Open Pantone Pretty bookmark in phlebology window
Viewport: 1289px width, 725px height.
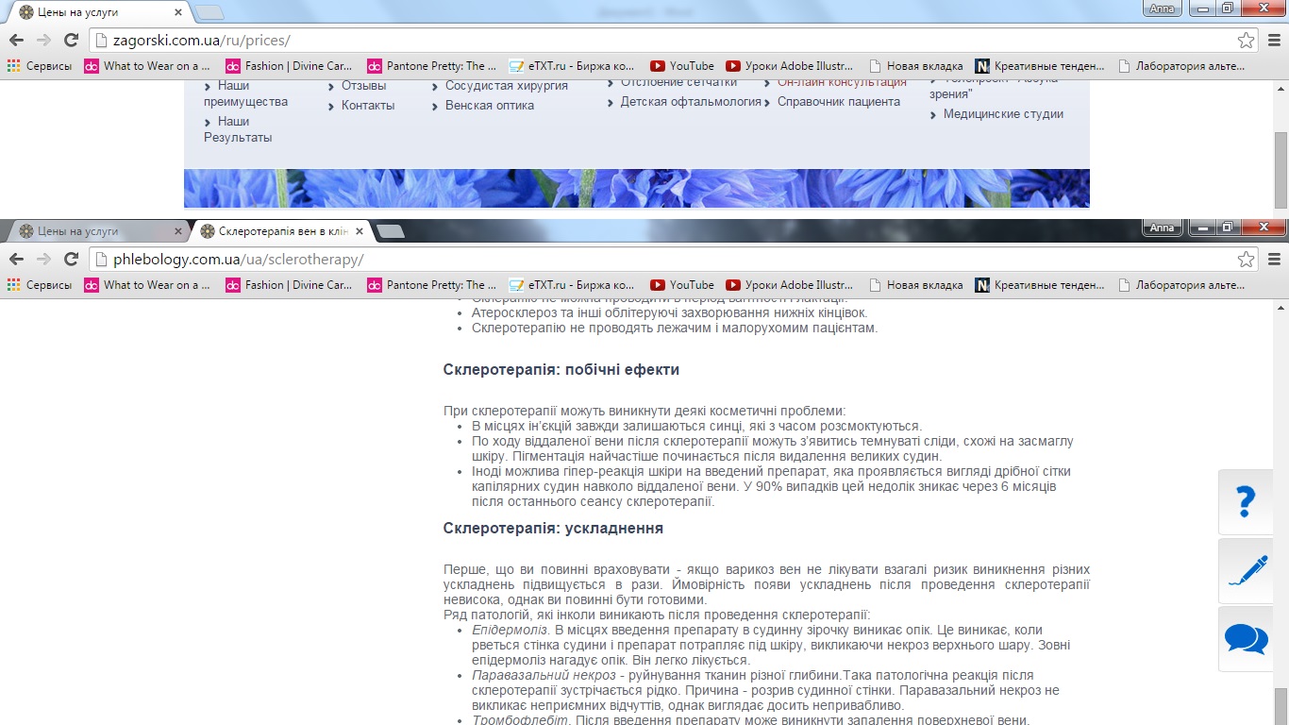pyautogui.click(x=430, y=285)
